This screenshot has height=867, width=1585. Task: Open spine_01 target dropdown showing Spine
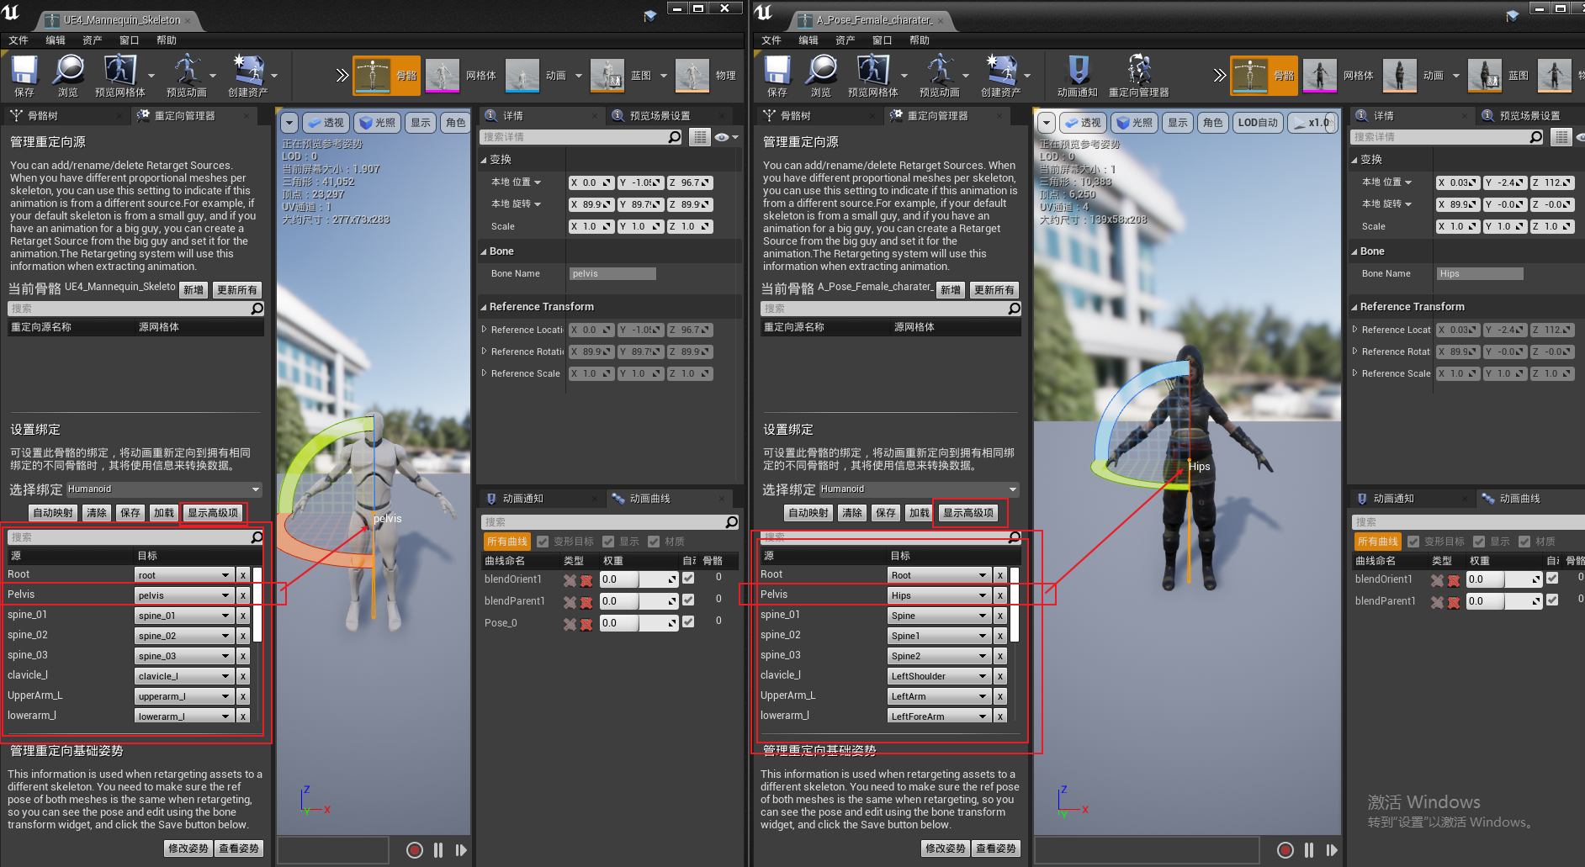pos(938,616)
